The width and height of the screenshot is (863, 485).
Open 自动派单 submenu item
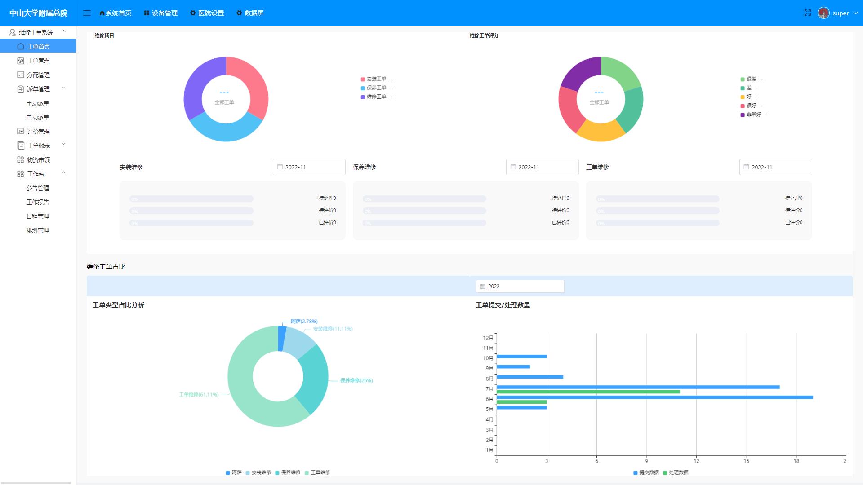[x=38, y=117]
